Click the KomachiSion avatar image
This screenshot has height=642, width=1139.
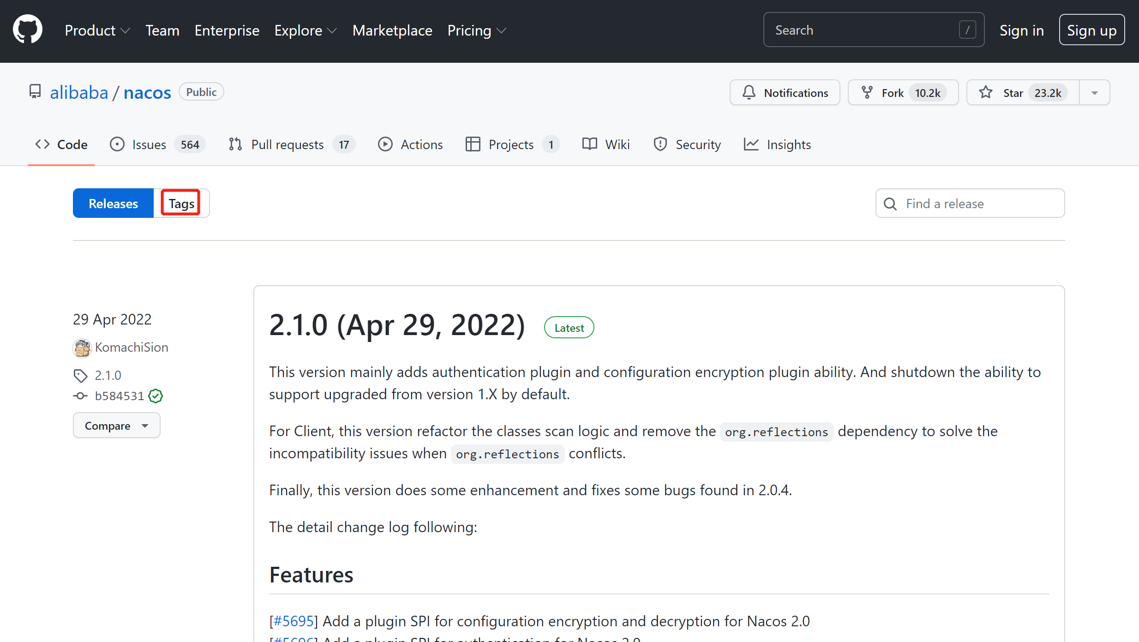tap(82, 348)
